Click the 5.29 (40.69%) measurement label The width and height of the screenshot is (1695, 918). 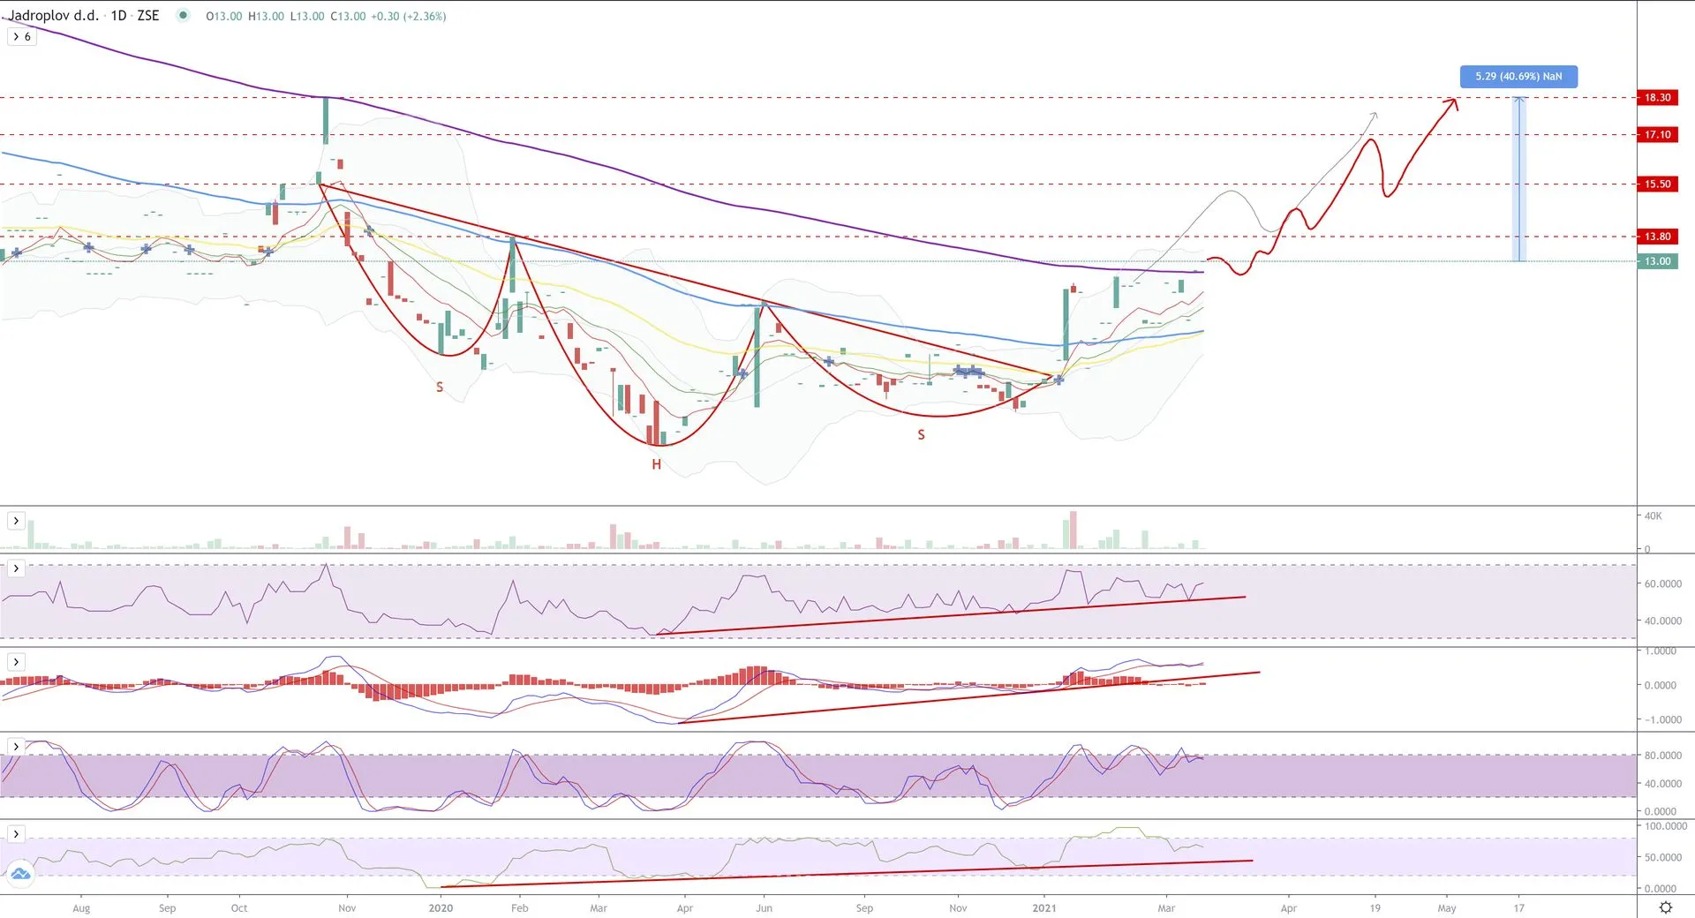point(1518,77)
